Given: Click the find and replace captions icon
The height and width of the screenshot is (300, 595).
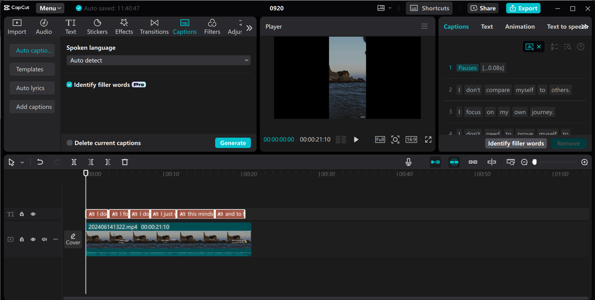Looking at the screenshot, I should click(x=568, y=47).
